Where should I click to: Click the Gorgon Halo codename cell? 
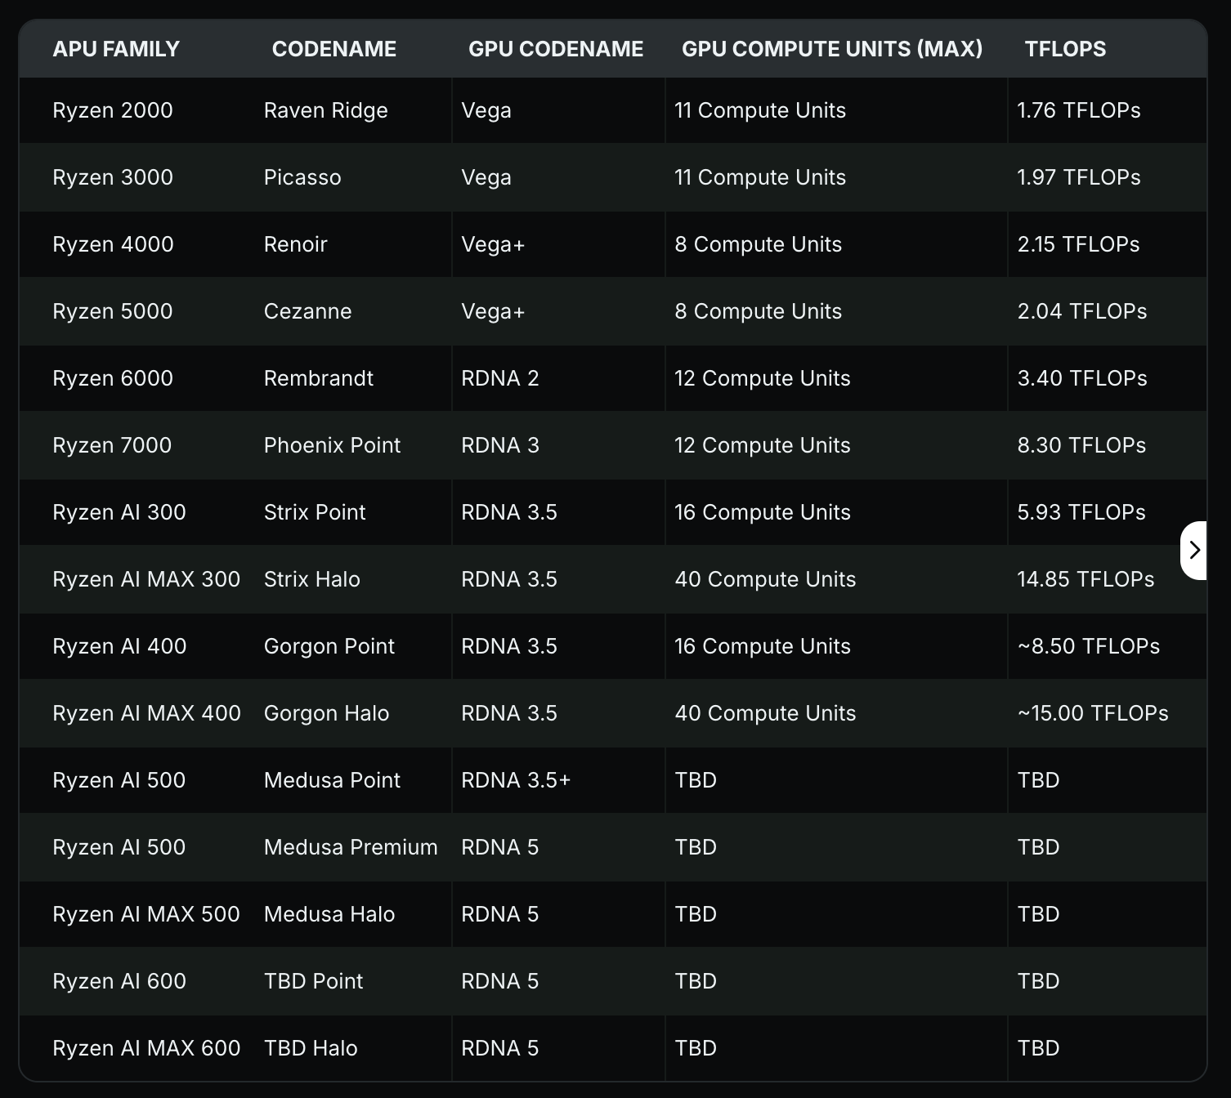(x=326, y=713)
